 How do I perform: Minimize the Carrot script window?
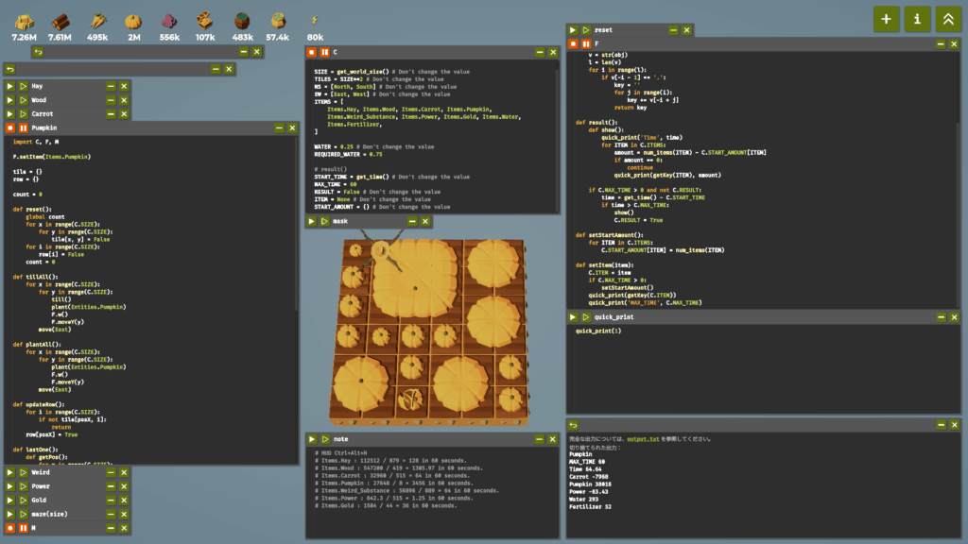point(111,113)
